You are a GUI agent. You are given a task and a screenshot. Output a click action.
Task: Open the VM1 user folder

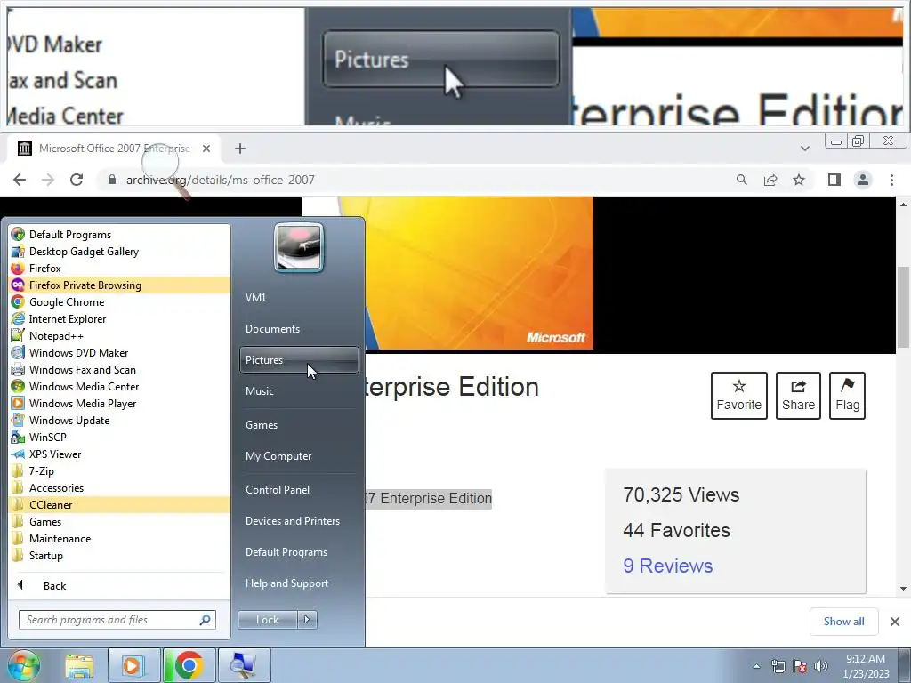299,297
